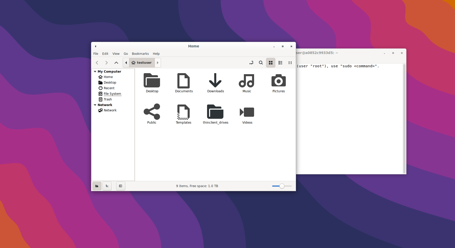The image size is (455, 248).
Task: Switch to list view mode
Action: click(280, 63)
